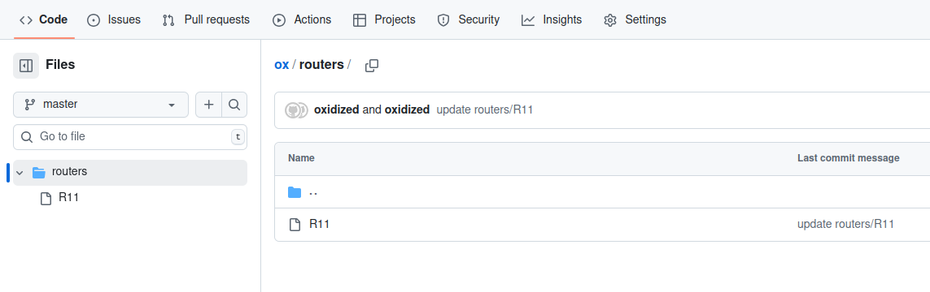Click the add file plus icon
The height and width of the screenshot is (292, 930).
[x=209, y=105]
